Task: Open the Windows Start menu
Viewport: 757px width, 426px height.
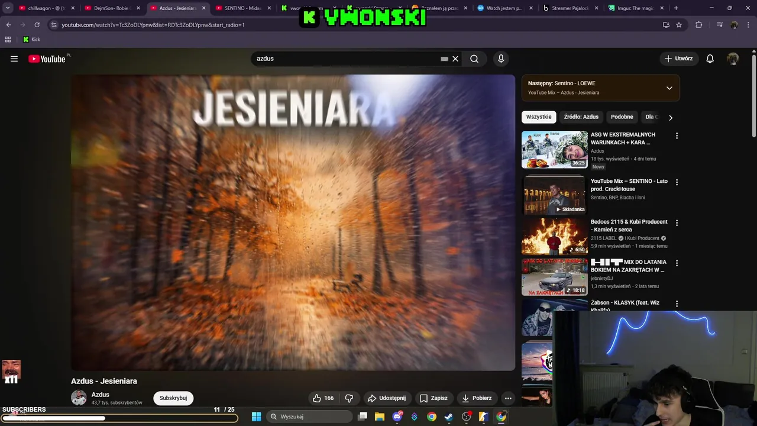Action: point(256,417)
